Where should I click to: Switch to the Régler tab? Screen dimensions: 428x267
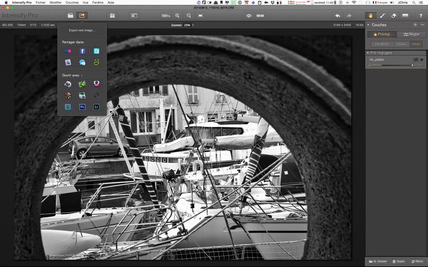click(x=411, y=34)
